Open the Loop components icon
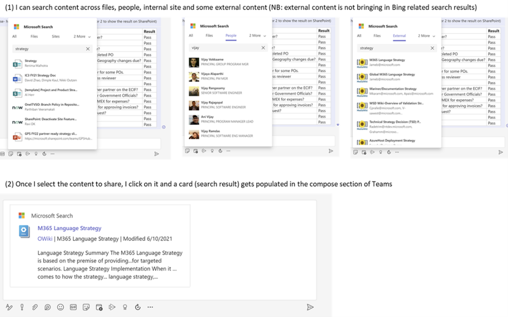Screen dimensions: 508x317 pyautogui.click(x=48, y=307)
